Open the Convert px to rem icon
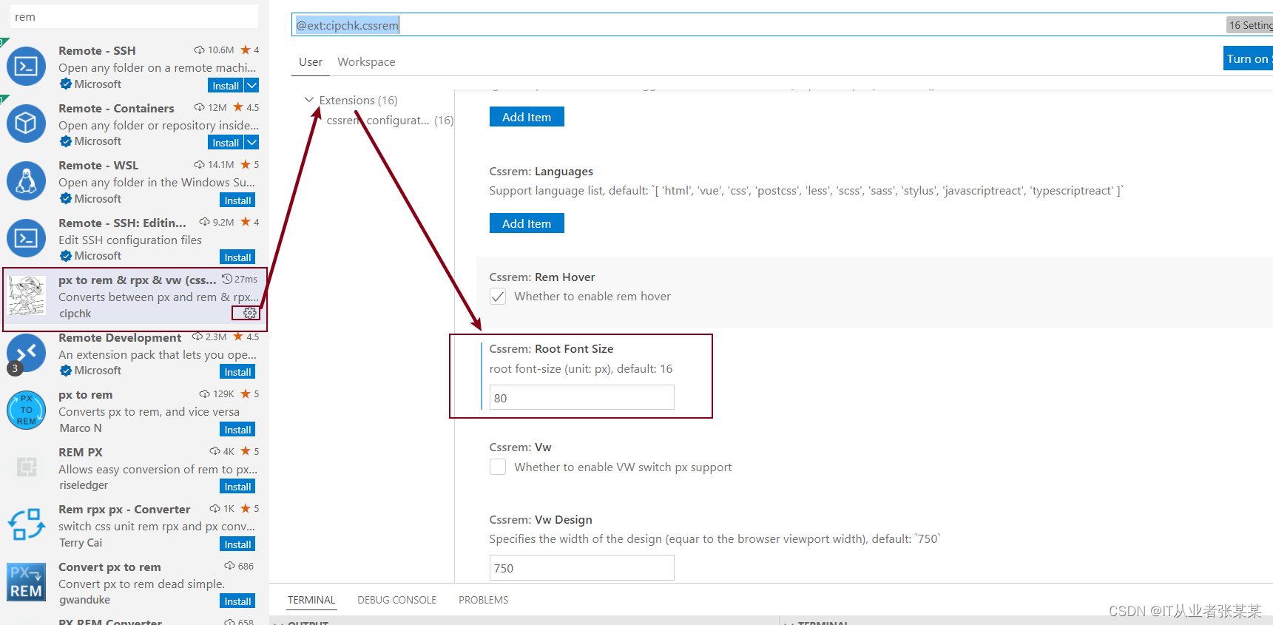Screen dimensions: 1273x625 tap(26, 581)
